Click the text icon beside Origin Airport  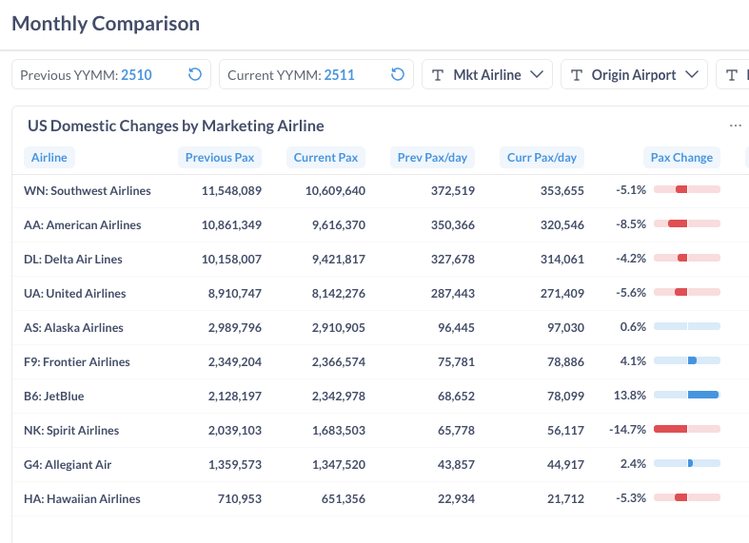tap(577, 75)
